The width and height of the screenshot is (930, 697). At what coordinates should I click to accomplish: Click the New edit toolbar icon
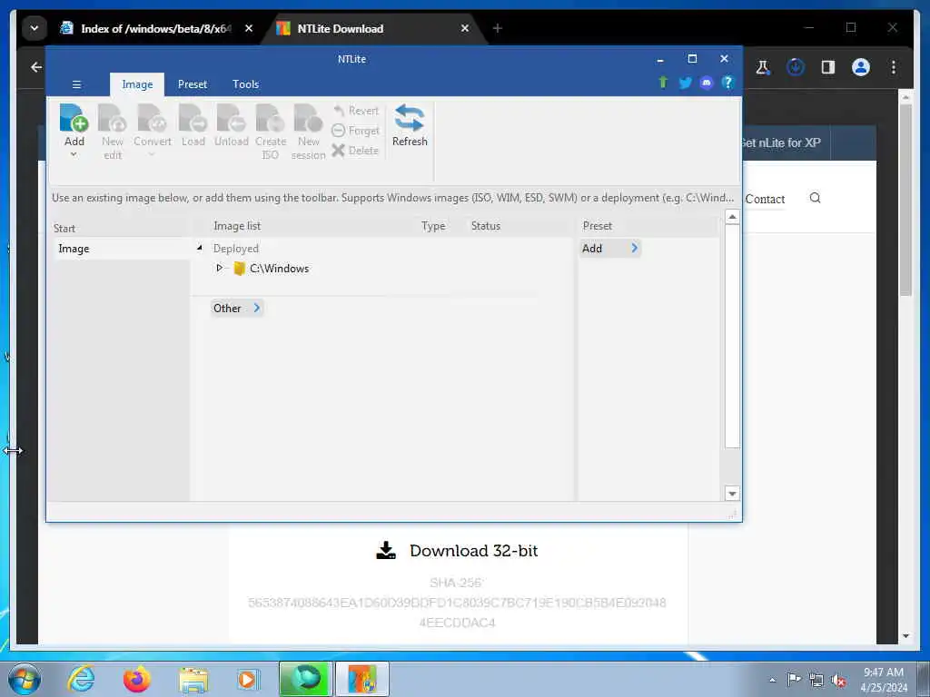click(112, 132)
